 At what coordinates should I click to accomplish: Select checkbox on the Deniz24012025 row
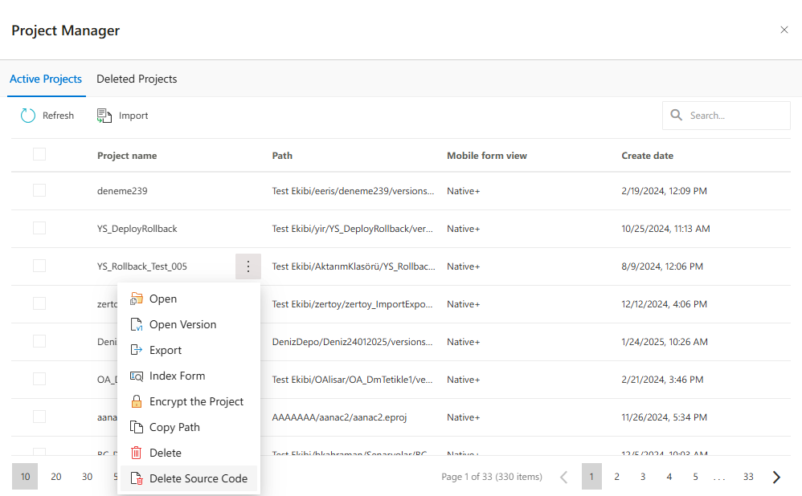click(x=39, y=341)
